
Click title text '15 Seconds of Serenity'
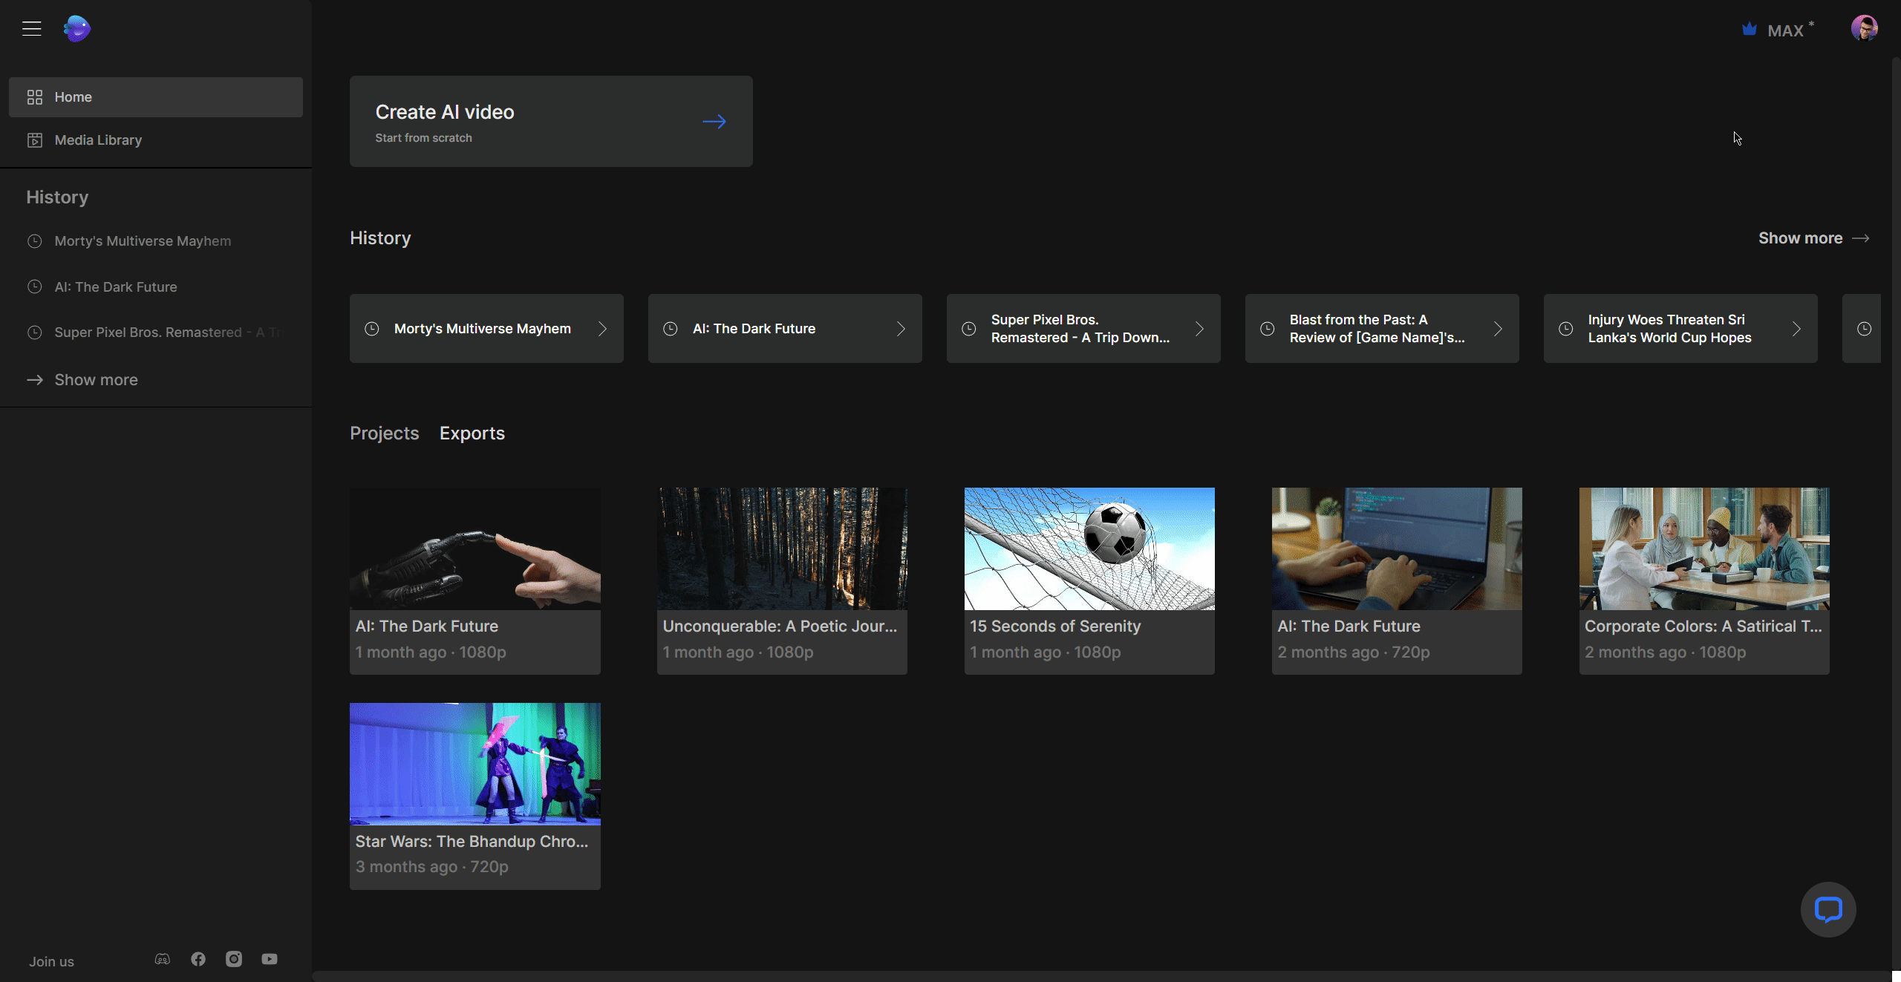coord(1055,626)
